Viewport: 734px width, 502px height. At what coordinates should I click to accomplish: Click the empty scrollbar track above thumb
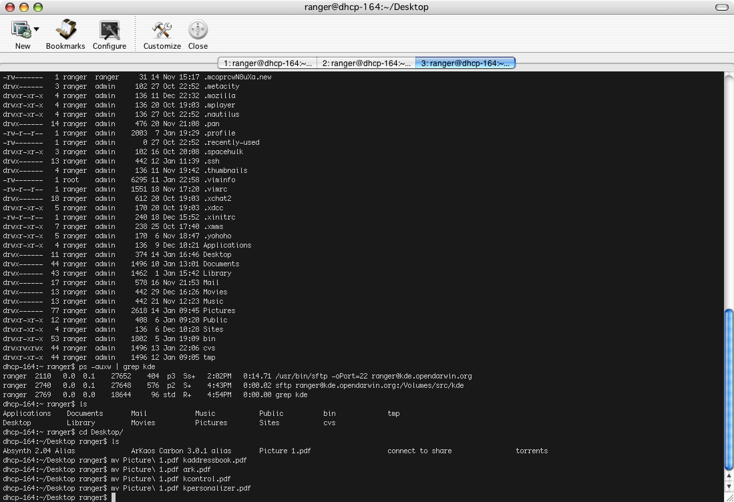pyautogui.click(x=729, y=190)
